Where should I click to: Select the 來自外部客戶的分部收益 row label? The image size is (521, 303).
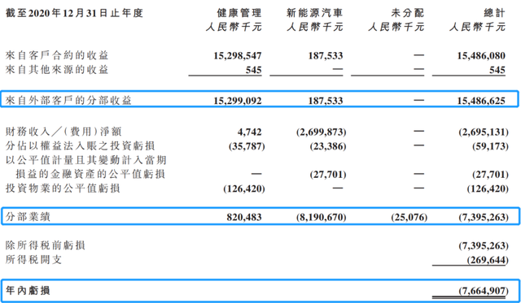[68, 101]
